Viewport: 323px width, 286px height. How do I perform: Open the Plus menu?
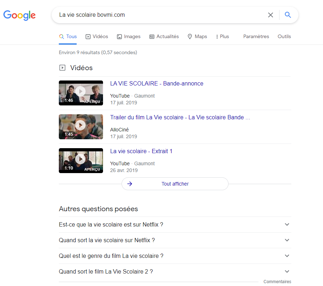click(222, 36)
